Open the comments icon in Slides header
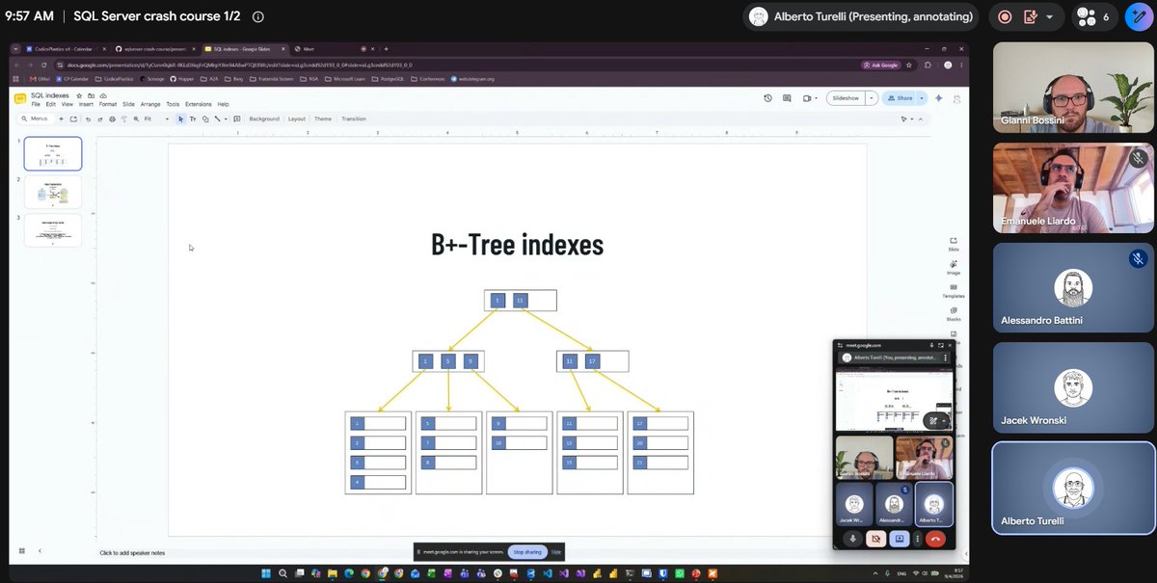 pos(788,98)
